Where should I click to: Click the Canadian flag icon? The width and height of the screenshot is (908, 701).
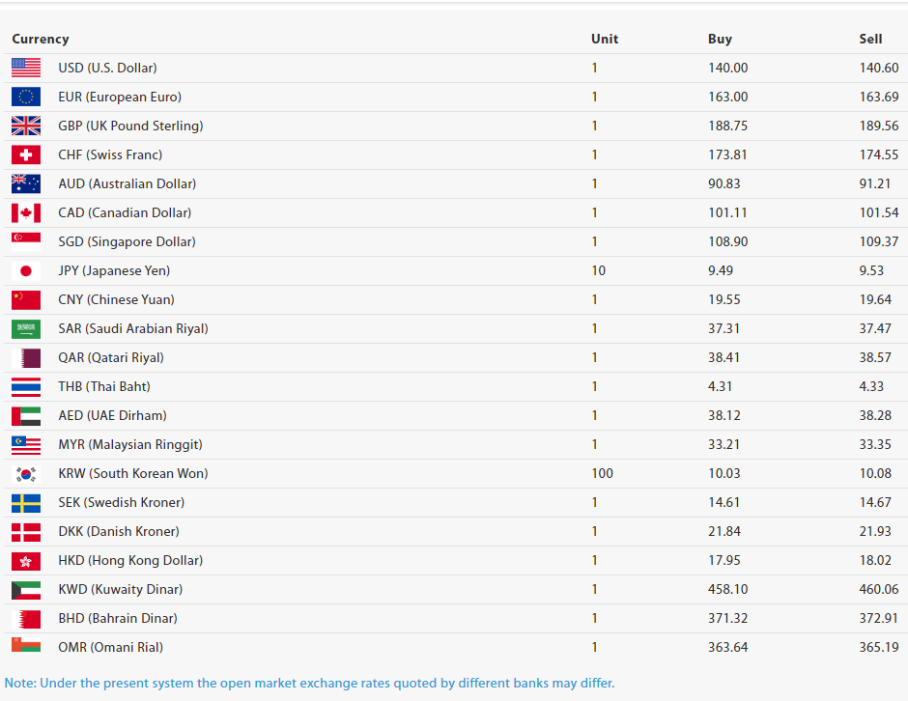coord(26,212)
